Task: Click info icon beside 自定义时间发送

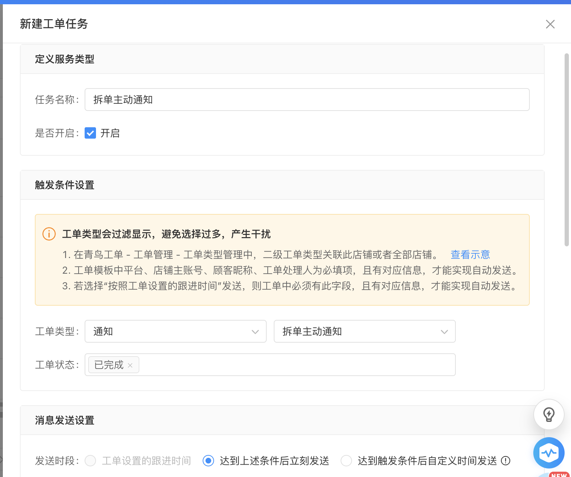Action: [x=506, y=461]
